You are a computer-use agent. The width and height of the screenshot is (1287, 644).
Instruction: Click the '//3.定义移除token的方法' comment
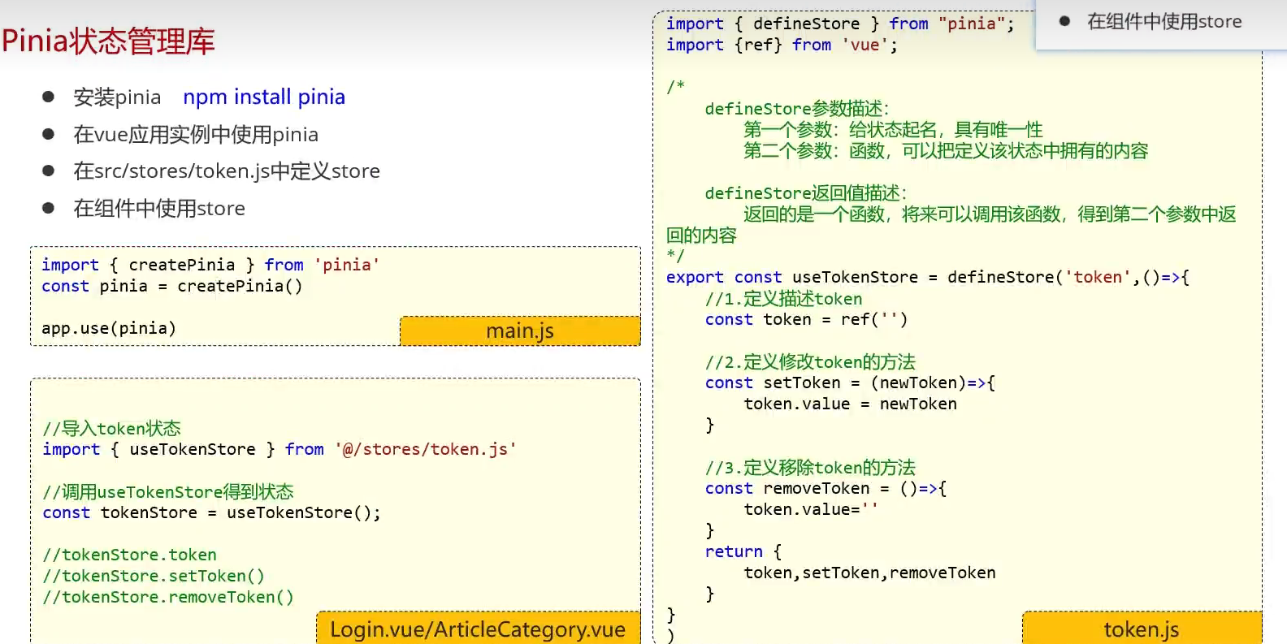[810, 468]
